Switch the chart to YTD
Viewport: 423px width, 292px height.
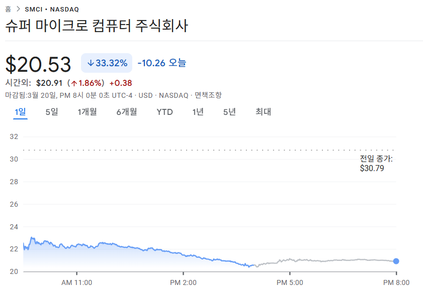(164, 112)
